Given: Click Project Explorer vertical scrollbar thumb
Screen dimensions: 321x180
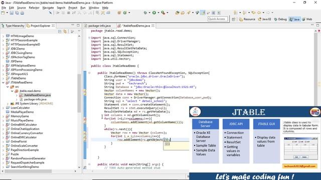Looking at the screenshot, I should (x=79, y=93).
